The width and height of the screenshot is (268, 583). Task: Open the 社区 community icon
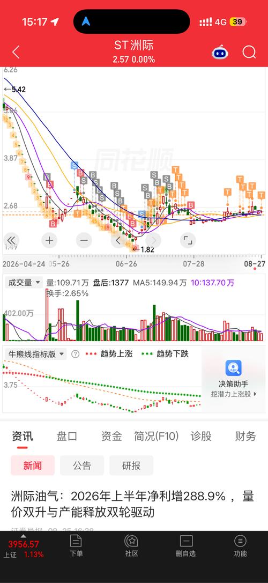tap(131, 545)
